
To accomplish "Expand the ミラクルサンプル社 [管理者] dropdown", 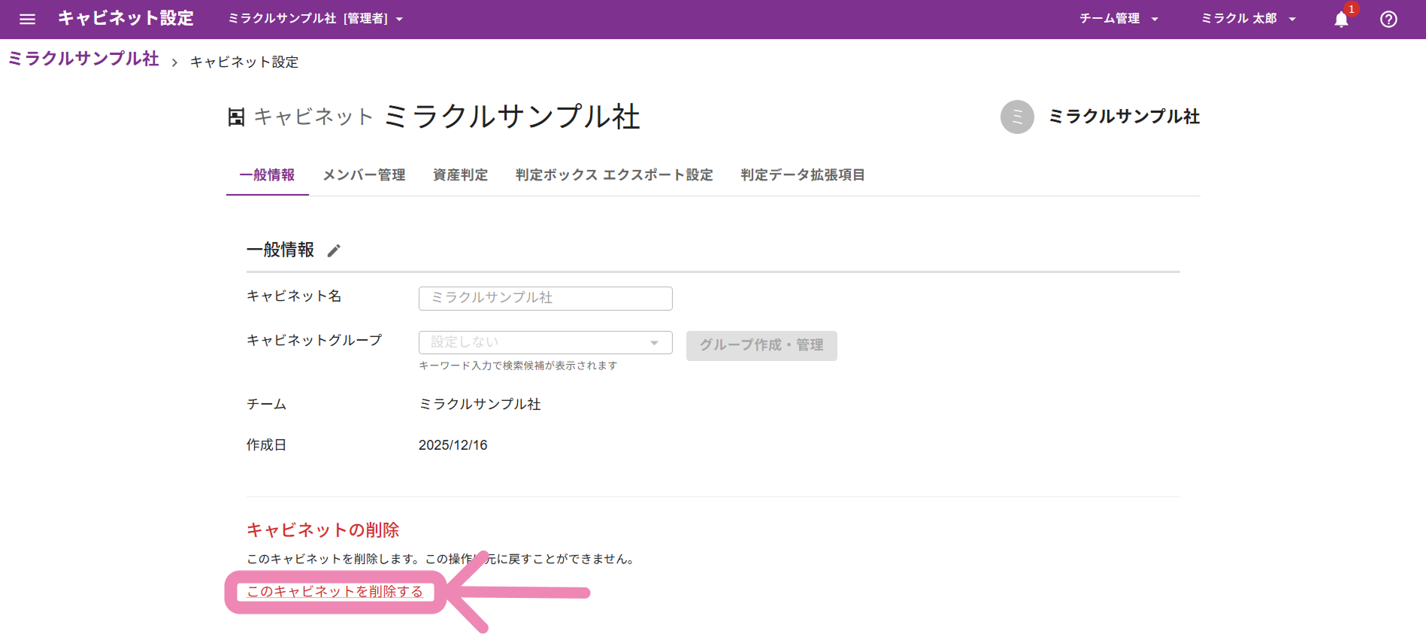I will click(316, 19).
